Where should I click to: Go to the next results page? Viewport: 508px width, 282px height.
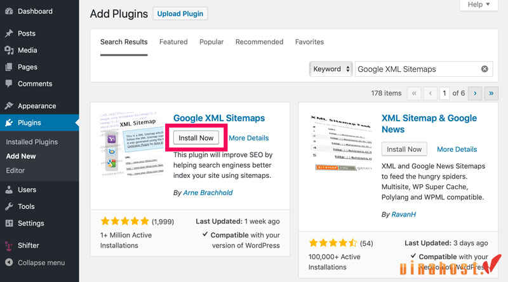[475, 93]
